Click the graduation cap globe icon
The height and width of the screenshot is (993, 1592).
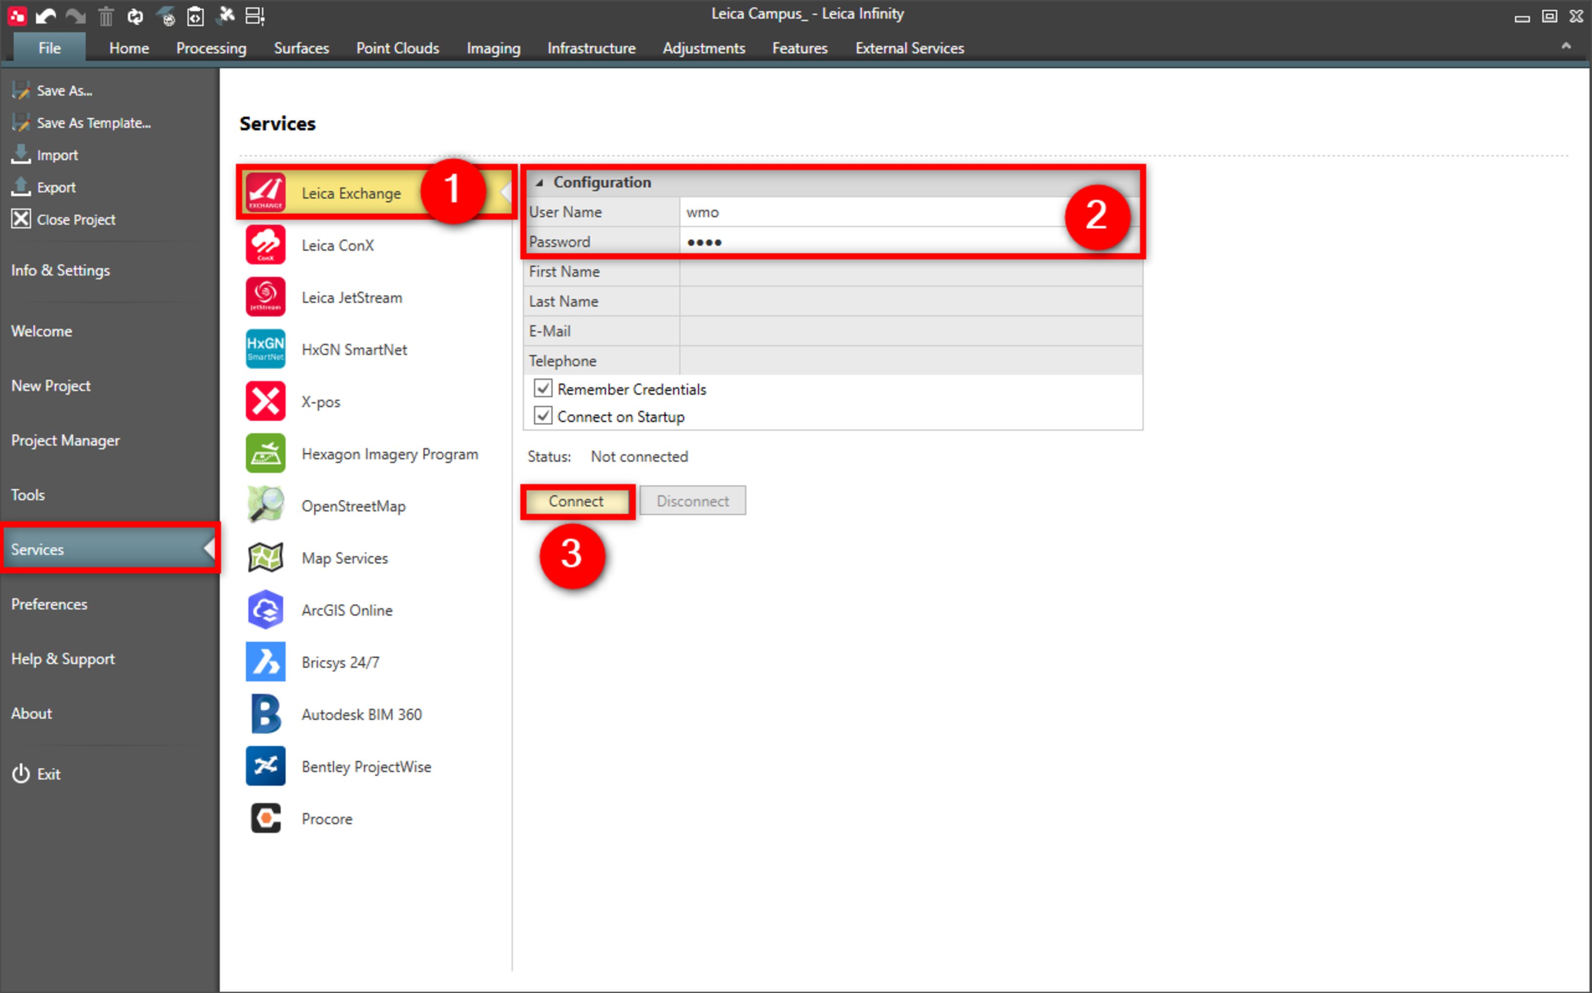click(x=166, y=16)
